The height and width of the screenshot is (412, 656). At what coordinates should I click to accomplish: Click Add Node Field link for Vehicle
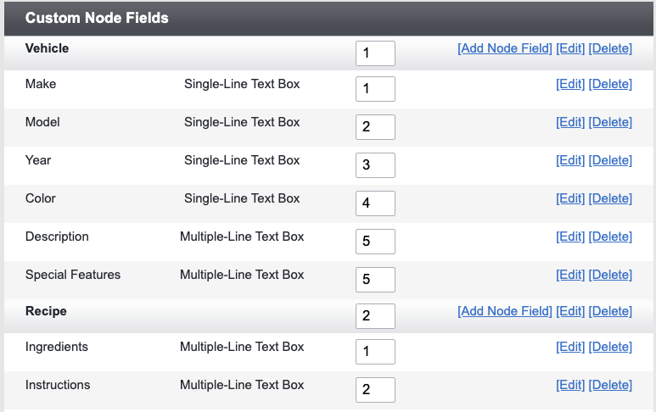tap(505, 48)
